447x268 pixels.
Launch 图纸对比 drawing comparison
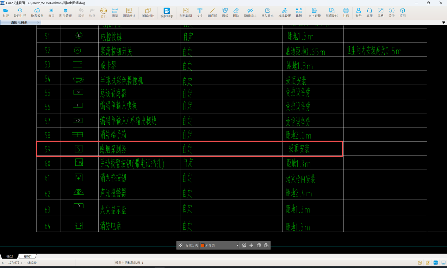coord(148,13)
